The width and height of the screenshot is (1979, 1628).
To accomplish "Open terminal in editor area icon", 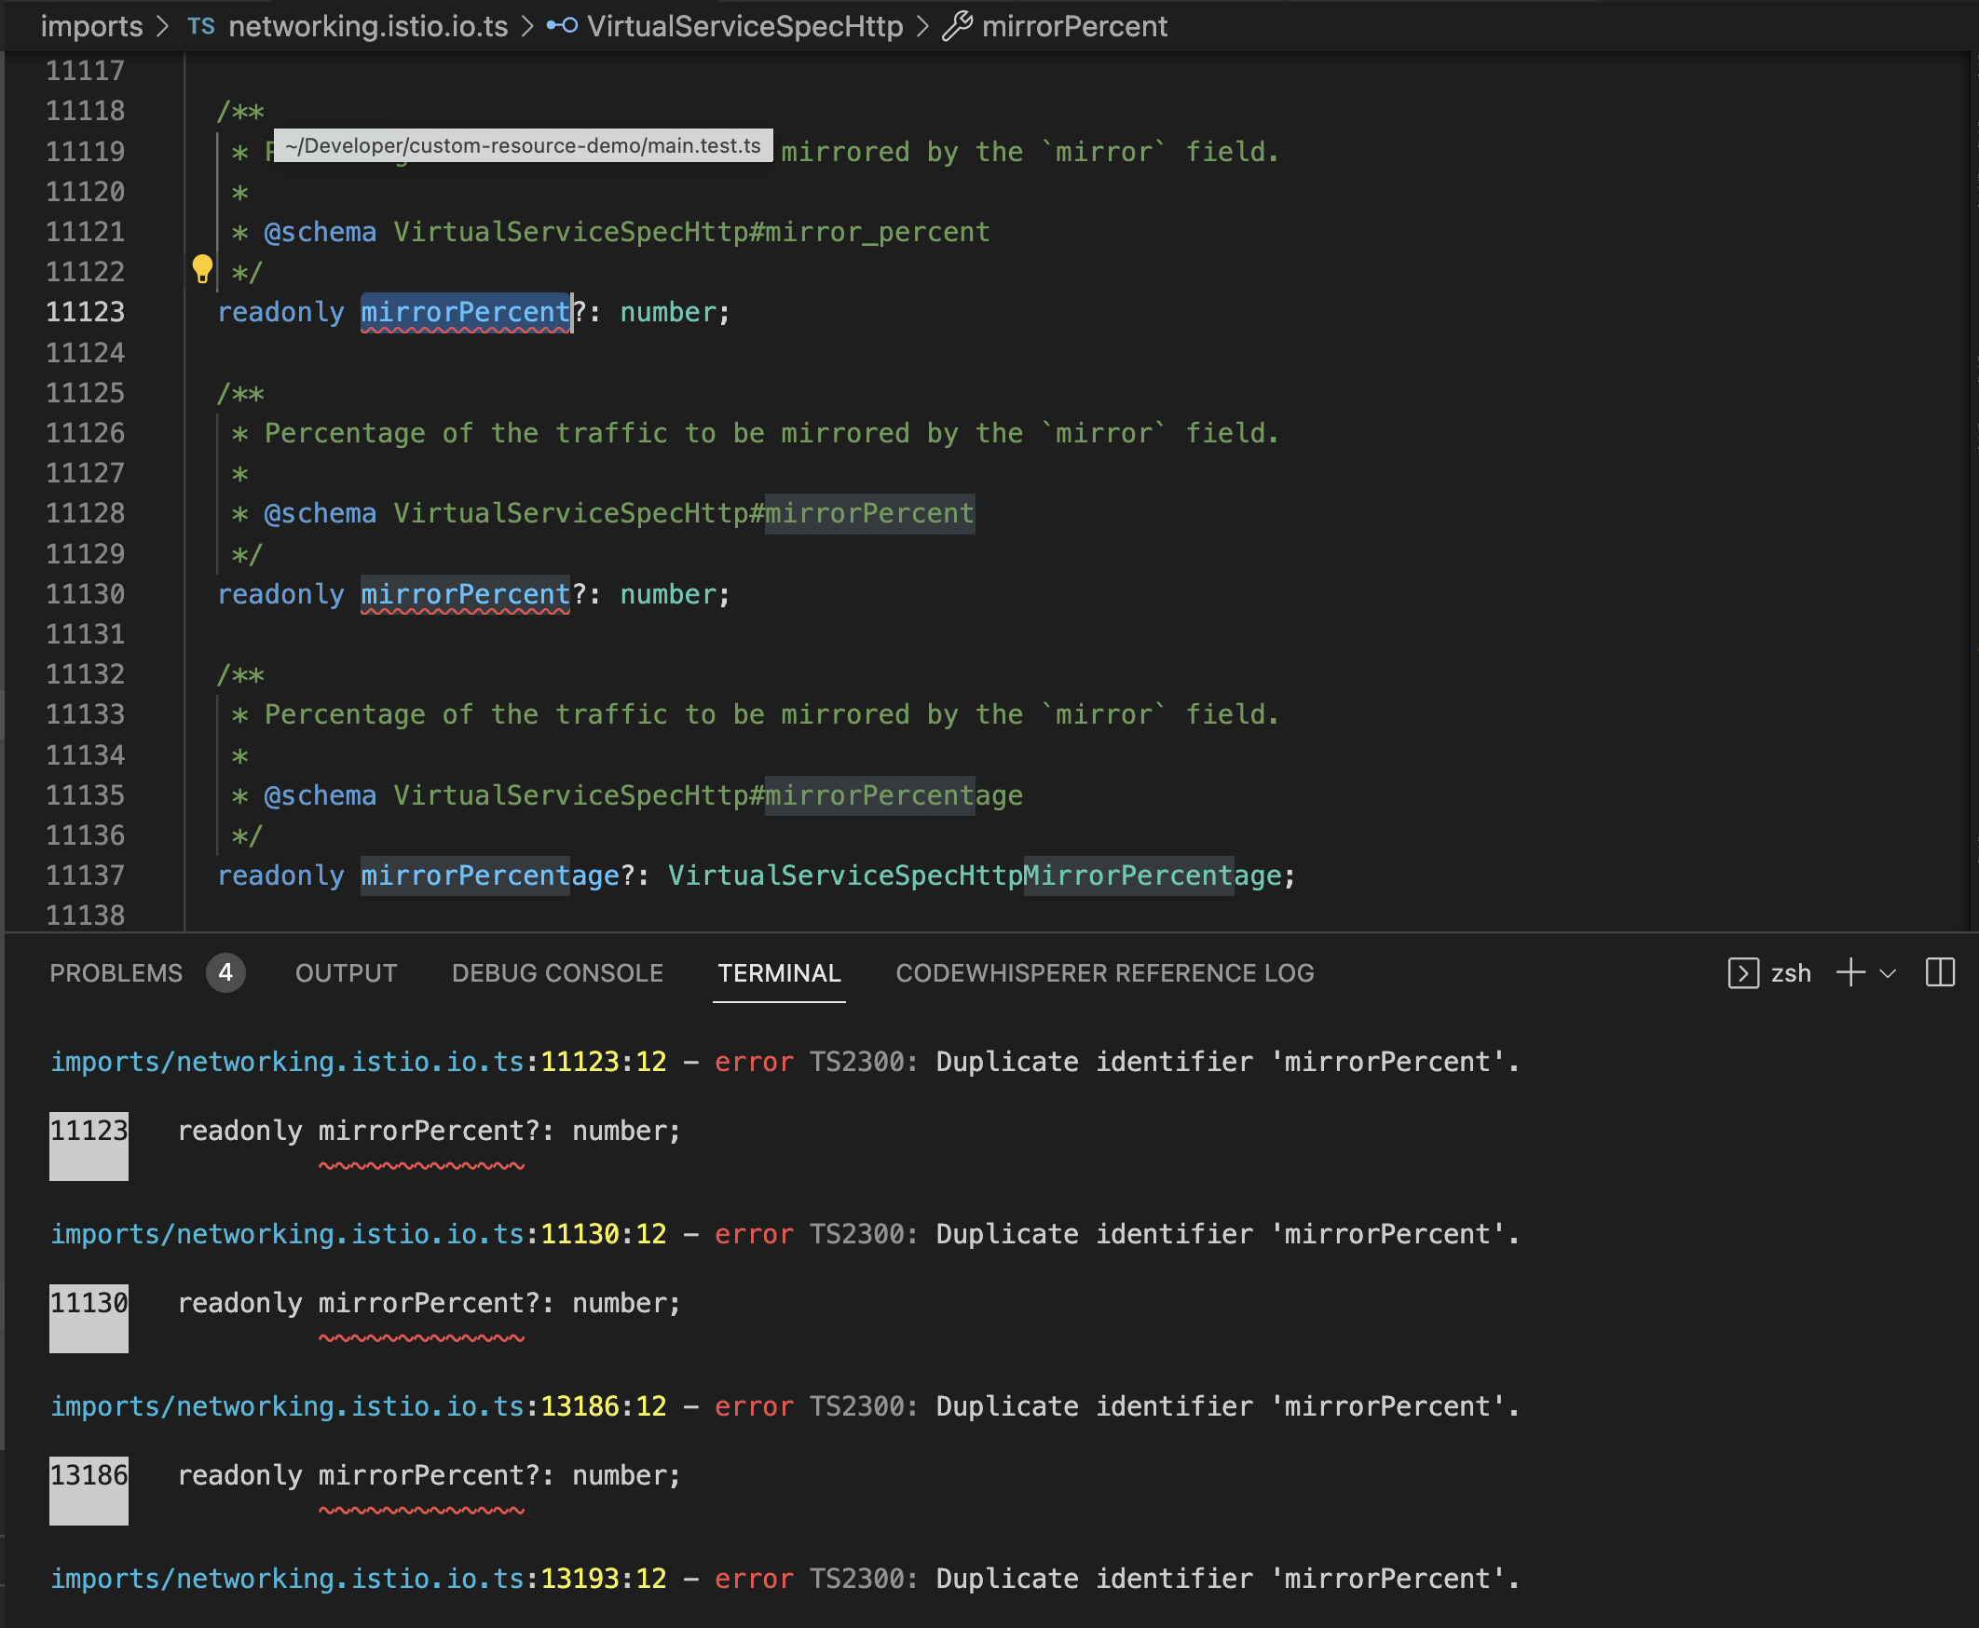I will click(x=1742, y=975).
